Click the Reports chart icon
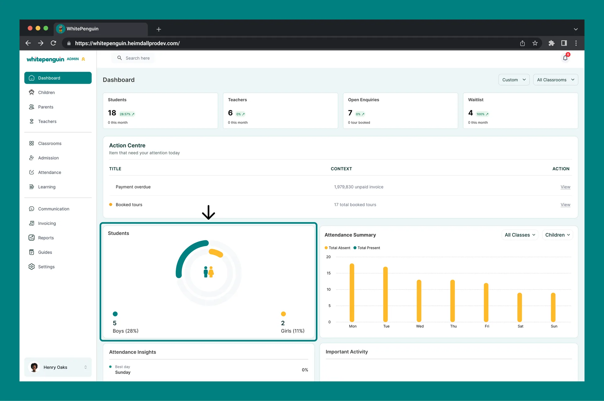 (31, 238)
